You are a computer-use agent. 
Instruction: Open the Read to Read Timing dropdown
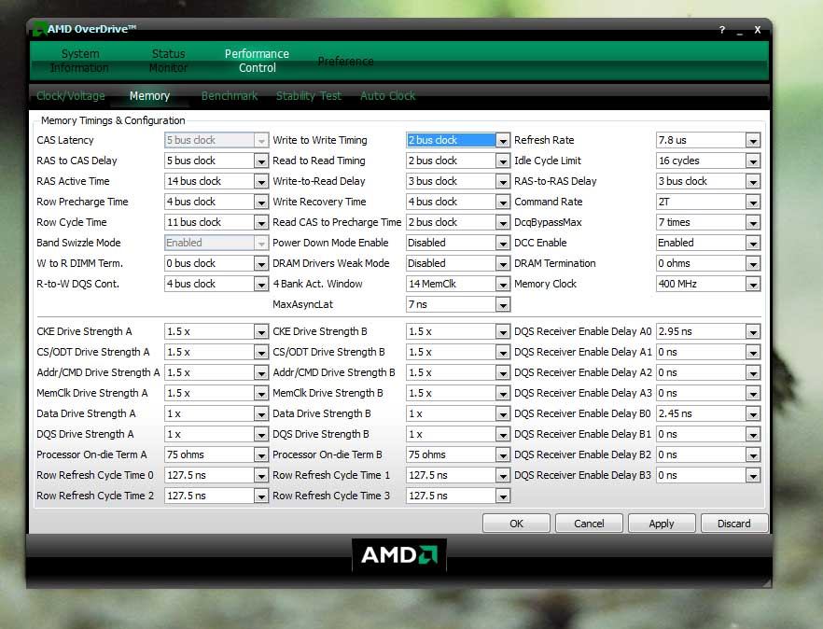pos(503,161)
